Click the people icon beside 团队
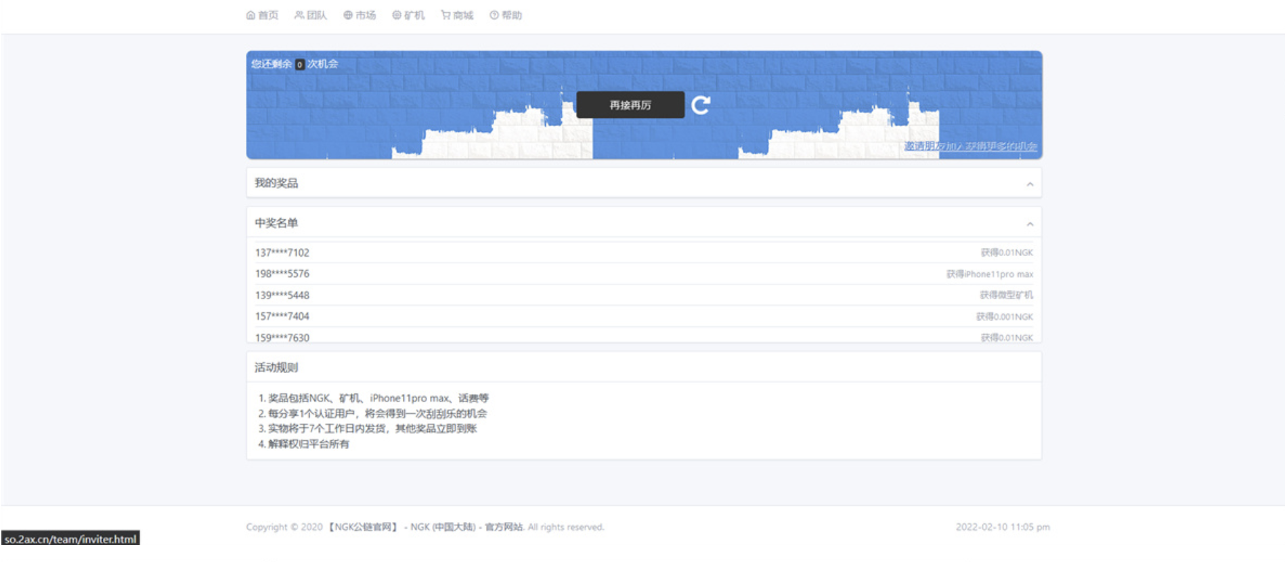The image size is (1285, 562). (299, 15)
